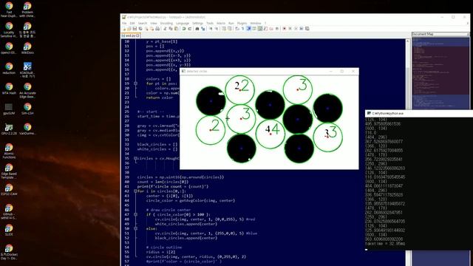Open the Run menu
Screen dimensions: 473x266
coord(231,23)
